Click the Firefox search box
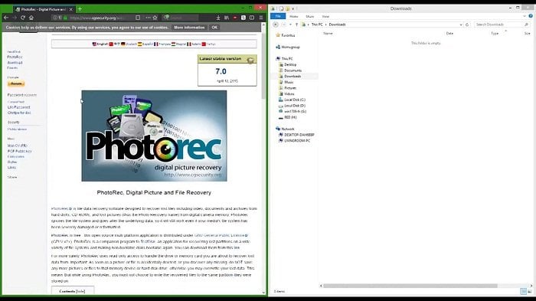This screenshot has width=536, height=301. pyautogui.click(x=181, y=18)
